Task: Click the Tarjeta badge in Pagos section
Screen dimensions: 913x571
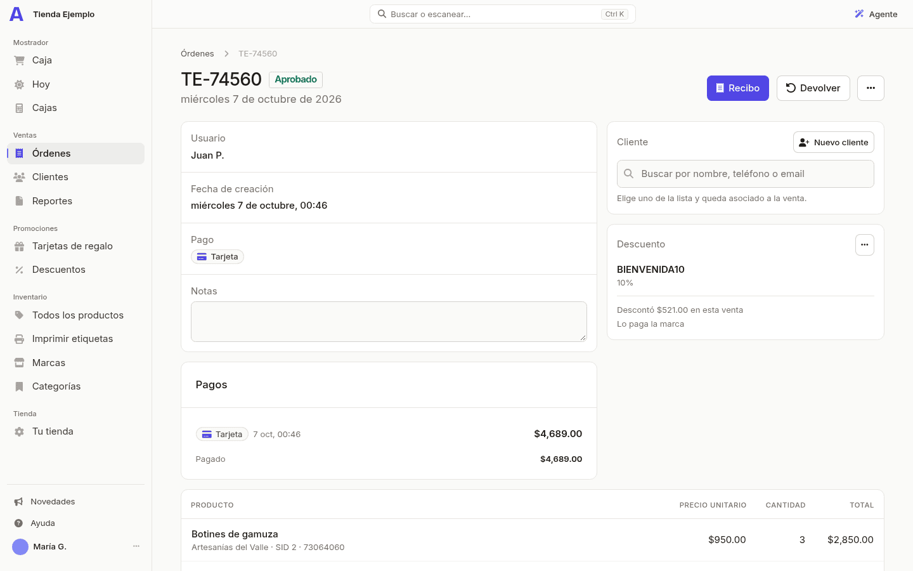Action: 222,435
